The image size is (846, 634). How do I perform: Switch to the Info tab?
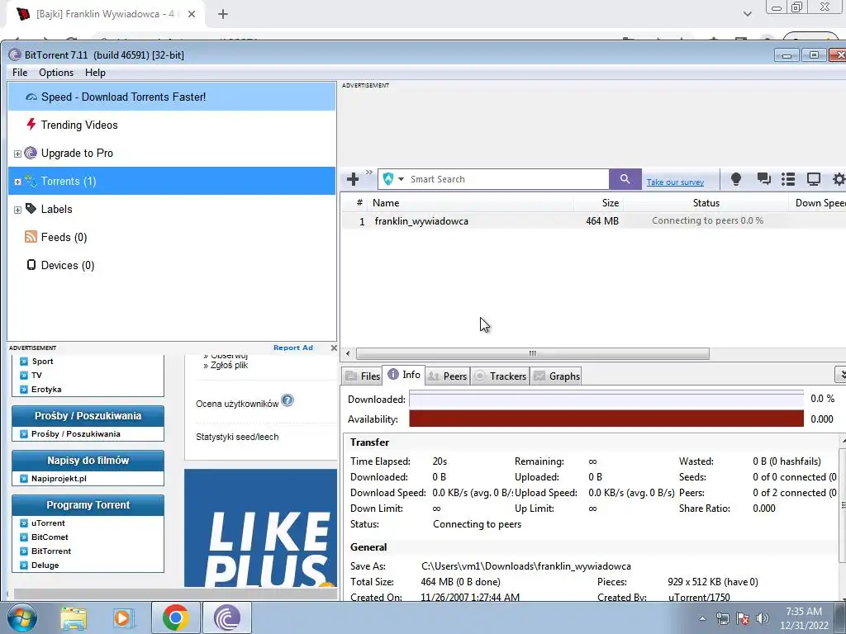tap(403, 375)
